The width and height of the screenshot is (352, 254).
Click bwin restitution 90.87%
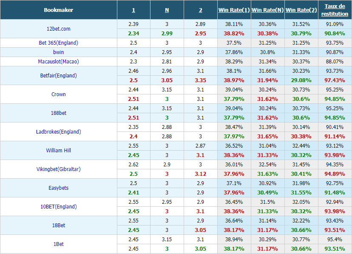point(335,52)
